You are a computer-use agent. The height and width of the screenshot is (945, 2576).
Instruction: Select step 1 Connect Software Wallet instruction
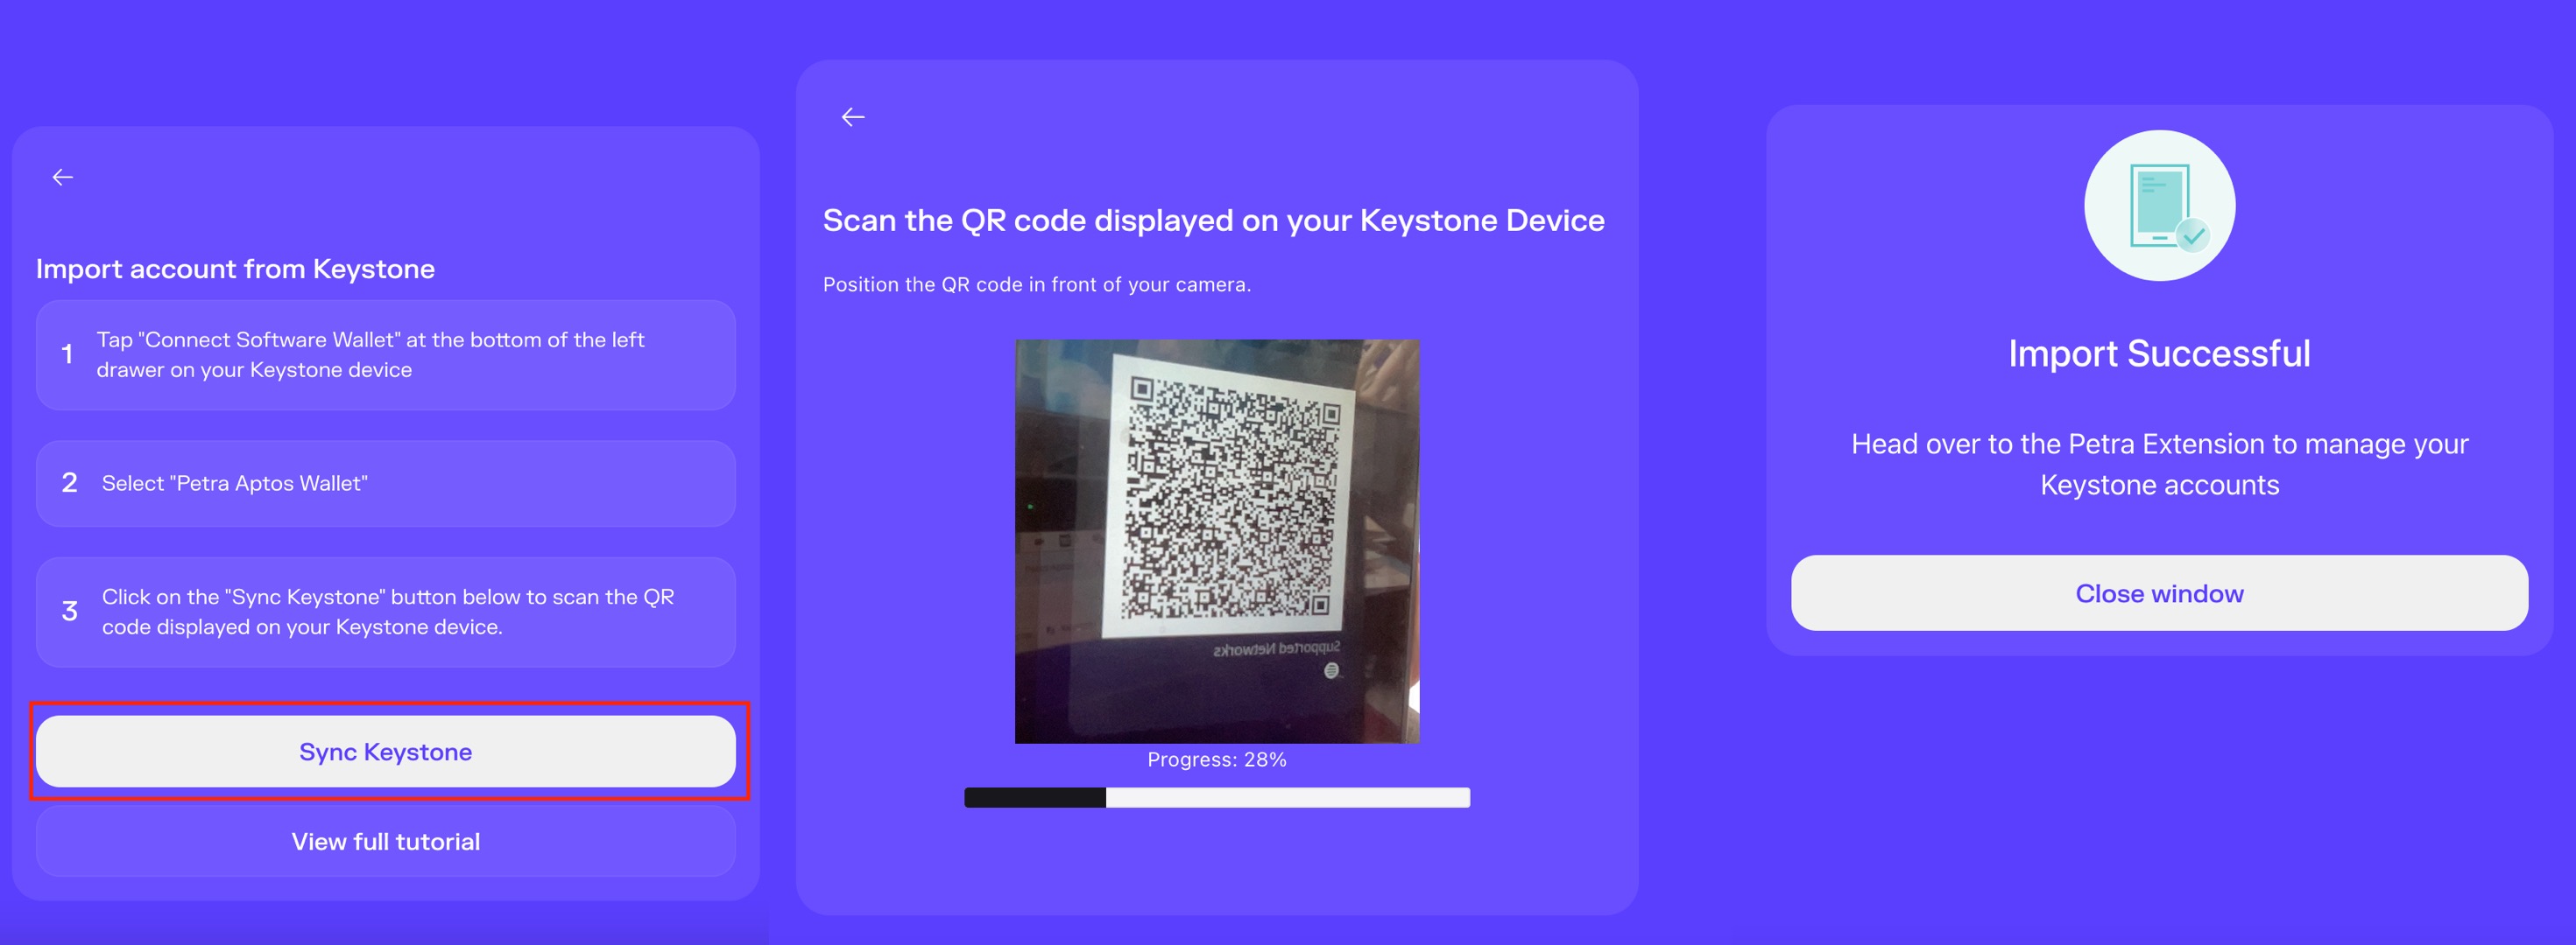click(386, 354)
